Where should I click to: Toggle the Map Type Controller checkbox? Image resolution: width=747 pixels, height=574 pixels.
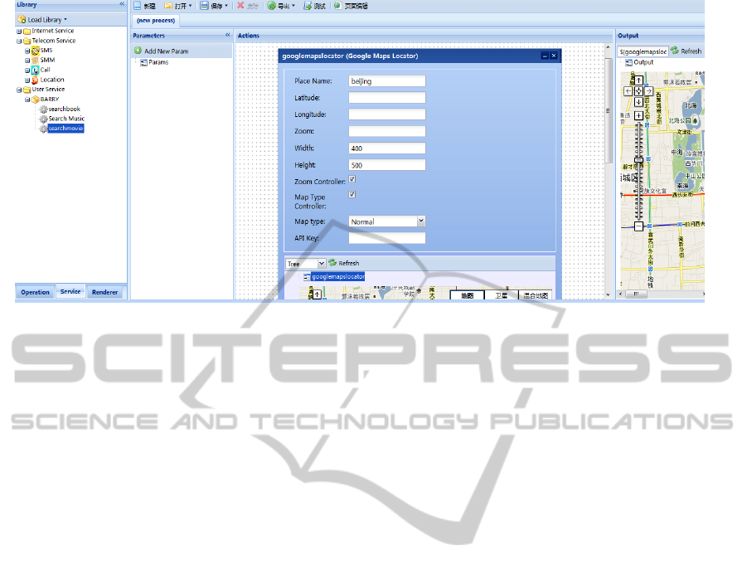[x=352, y=195]
